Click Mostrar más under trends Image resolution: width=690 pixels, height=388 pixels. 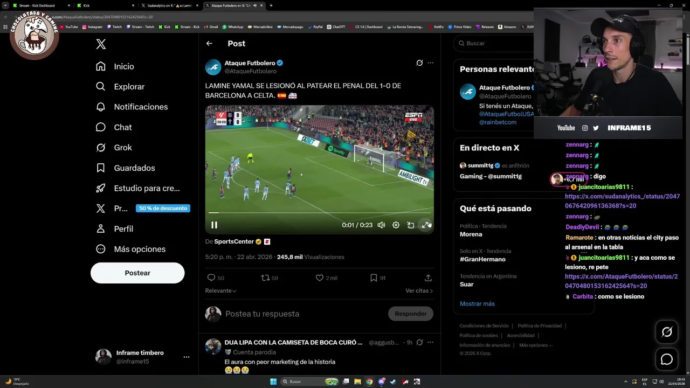[477, 303]
